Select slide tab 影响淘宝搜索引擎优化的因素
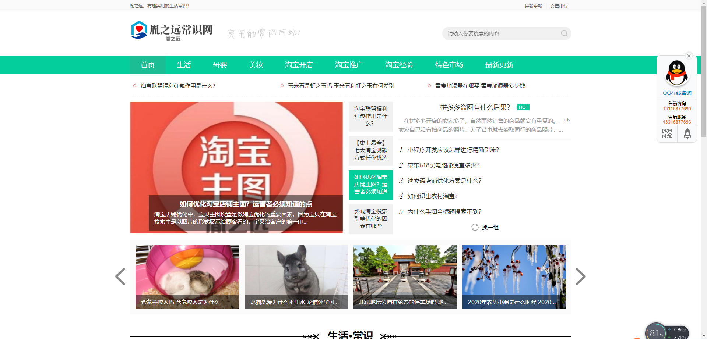This screenshot has height=339, width=707. coord(371,219)
